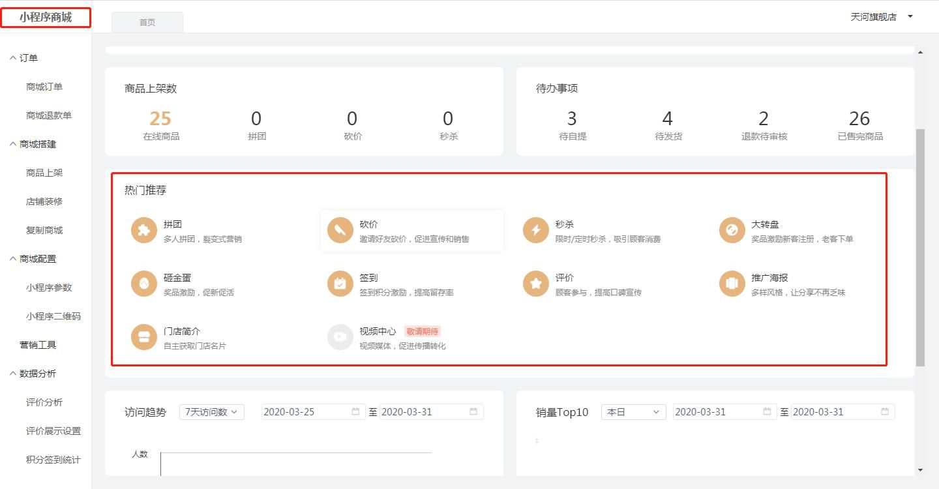The height and width of the screenshot is (489, 939).
Task: Select the 评价 star icon
Action: click(x=535, y=284)
